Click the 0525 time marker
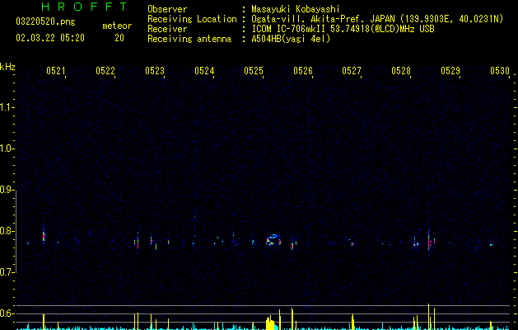The width and height of the screenshot is (518, 330). 254,71
